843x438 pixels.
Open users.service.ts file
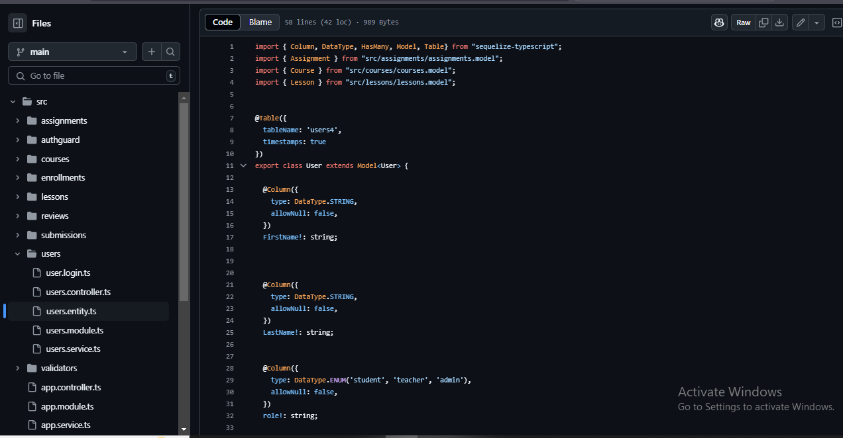(73, 349)
